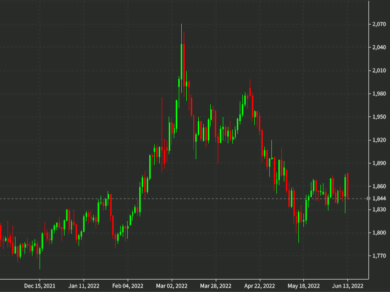The image size is (390, 292).
Task: Click the Jan 11, 2022 date label
Action: point(84,286)
